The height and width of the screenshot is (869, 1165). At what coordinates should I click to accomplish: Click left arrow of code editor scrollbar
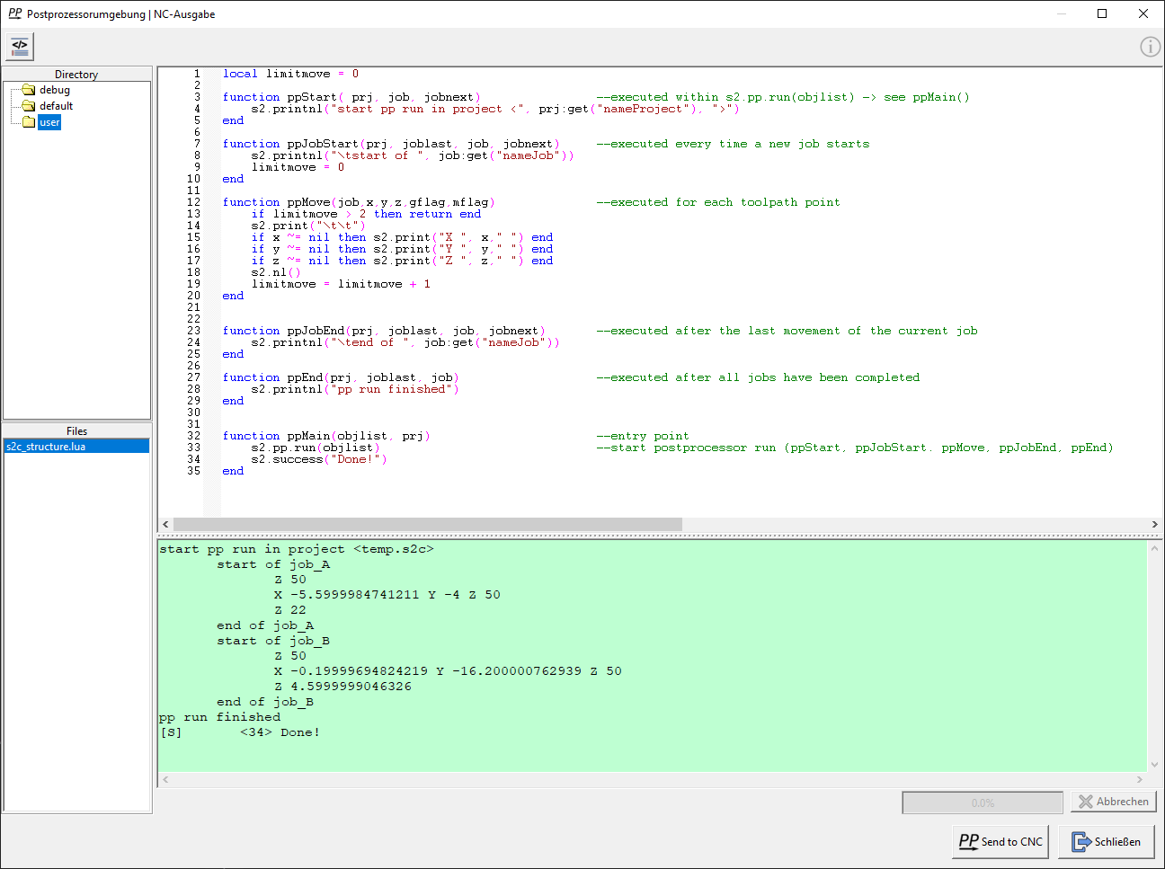165,524
